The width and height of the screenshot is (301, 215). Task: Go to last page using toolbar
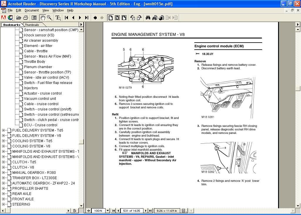(x=87, y=18)
